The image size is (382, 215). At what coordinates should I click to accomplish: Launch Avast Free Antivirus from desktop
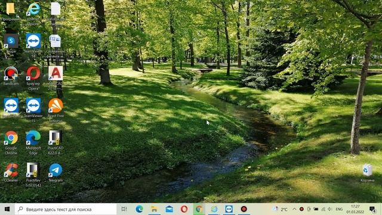56,106
